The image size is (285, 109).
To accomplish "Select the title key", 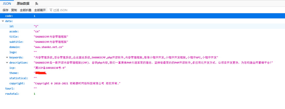I will point(14,37).
